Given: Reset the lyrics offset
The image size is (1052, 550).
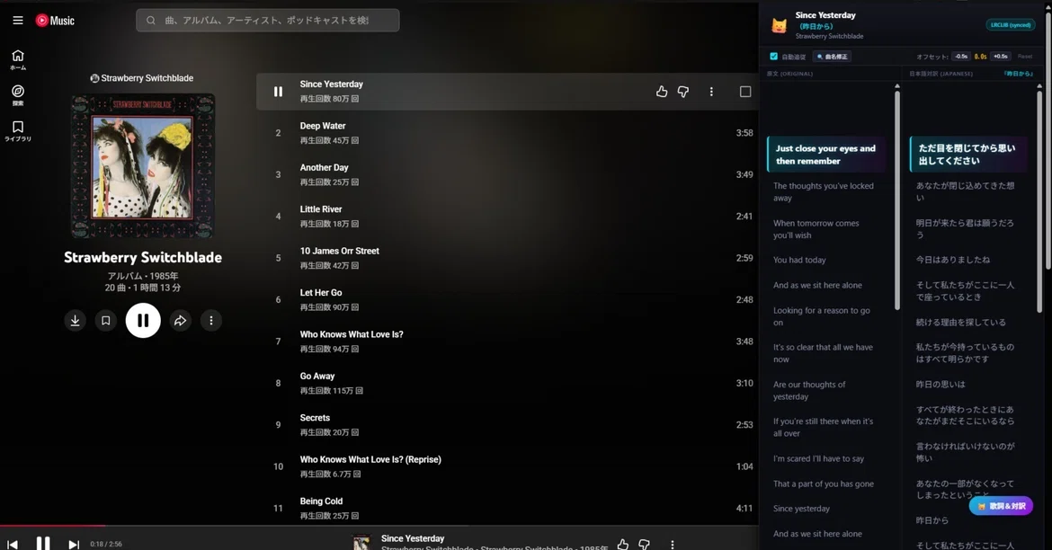Looking at the screenshot, I should [1024, 57].
